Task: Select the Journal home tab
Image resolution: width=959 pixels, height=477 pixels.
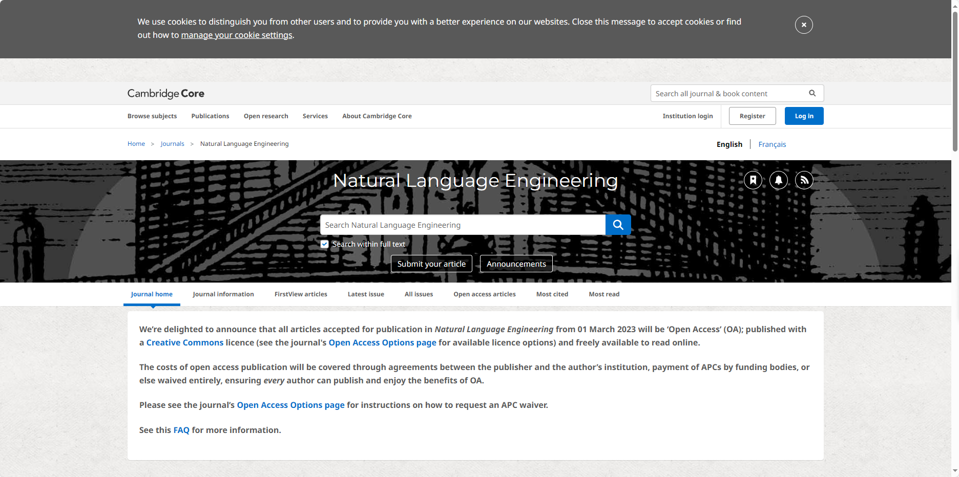Action: pyautogui.click(x=152, y=294)
